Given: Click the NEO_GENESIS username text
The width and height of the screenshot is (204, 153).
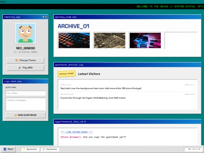Looking at the screenshot, I should point(26,48).
